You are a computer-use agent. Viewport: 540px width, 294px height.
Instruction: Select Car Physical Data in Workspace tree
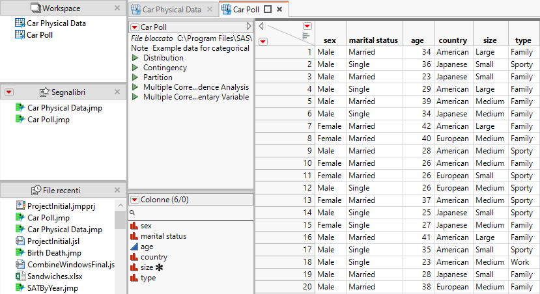pos(56,23)
